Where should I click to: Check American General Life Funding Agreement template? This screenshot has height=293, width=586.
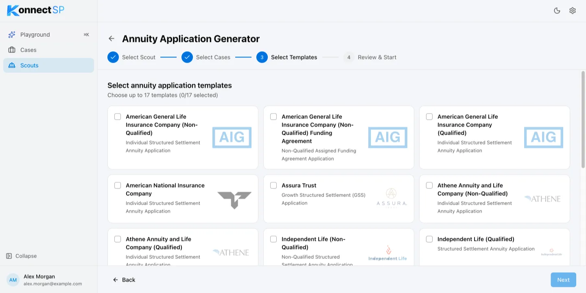273,117
